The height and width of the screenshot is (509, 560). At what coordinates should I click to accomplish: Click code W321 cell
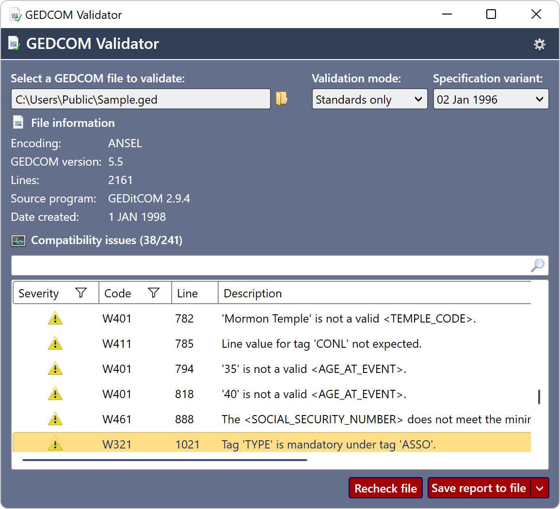117,444
